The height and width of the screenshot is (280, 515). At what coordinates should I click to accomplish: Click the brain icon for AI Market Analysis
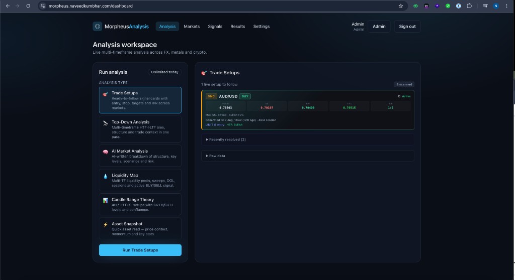[x=106, y=152]
